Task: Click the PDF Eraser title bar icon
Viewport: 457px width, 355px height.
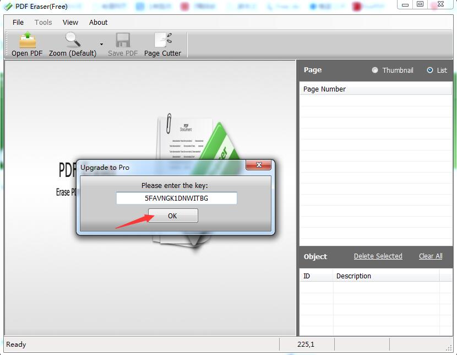Action: point(9,7)
